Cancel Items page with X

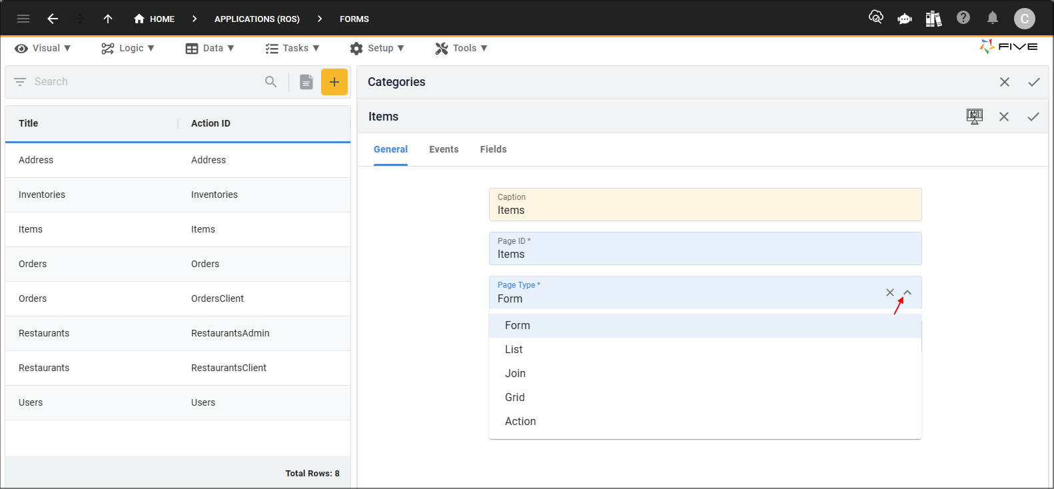[x=1004, y=117]
